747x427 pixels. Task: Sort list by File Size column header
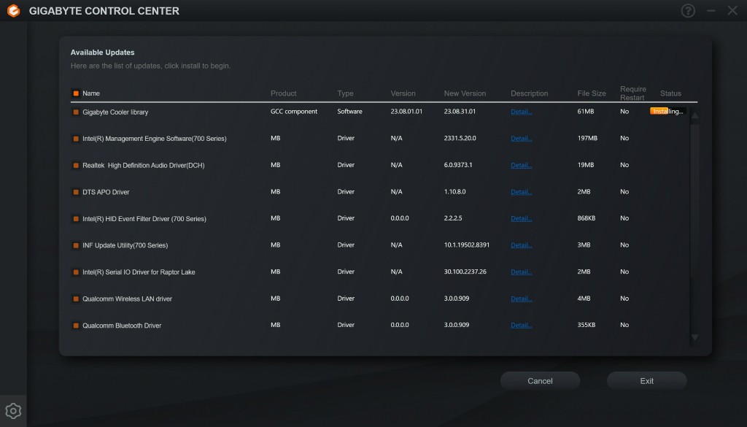coord(591,93)
